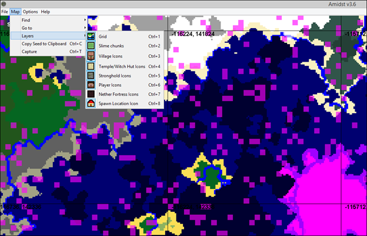Viewport: 367px width, 236px height.
Task: Click the Amidst app icon in title bar
Action: coord(4,4)
